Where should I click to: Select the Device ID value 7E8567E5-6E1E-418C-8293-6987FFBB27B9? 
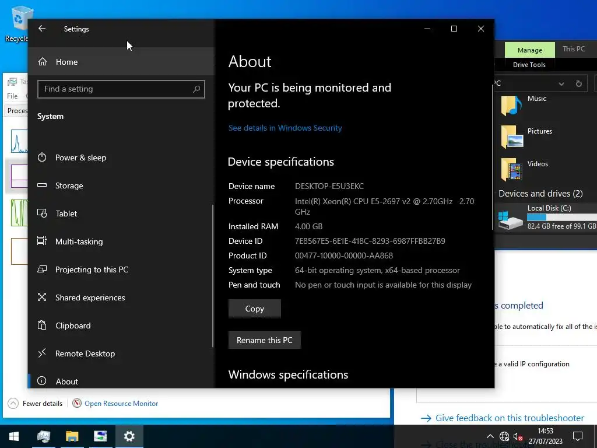[370, 241]
